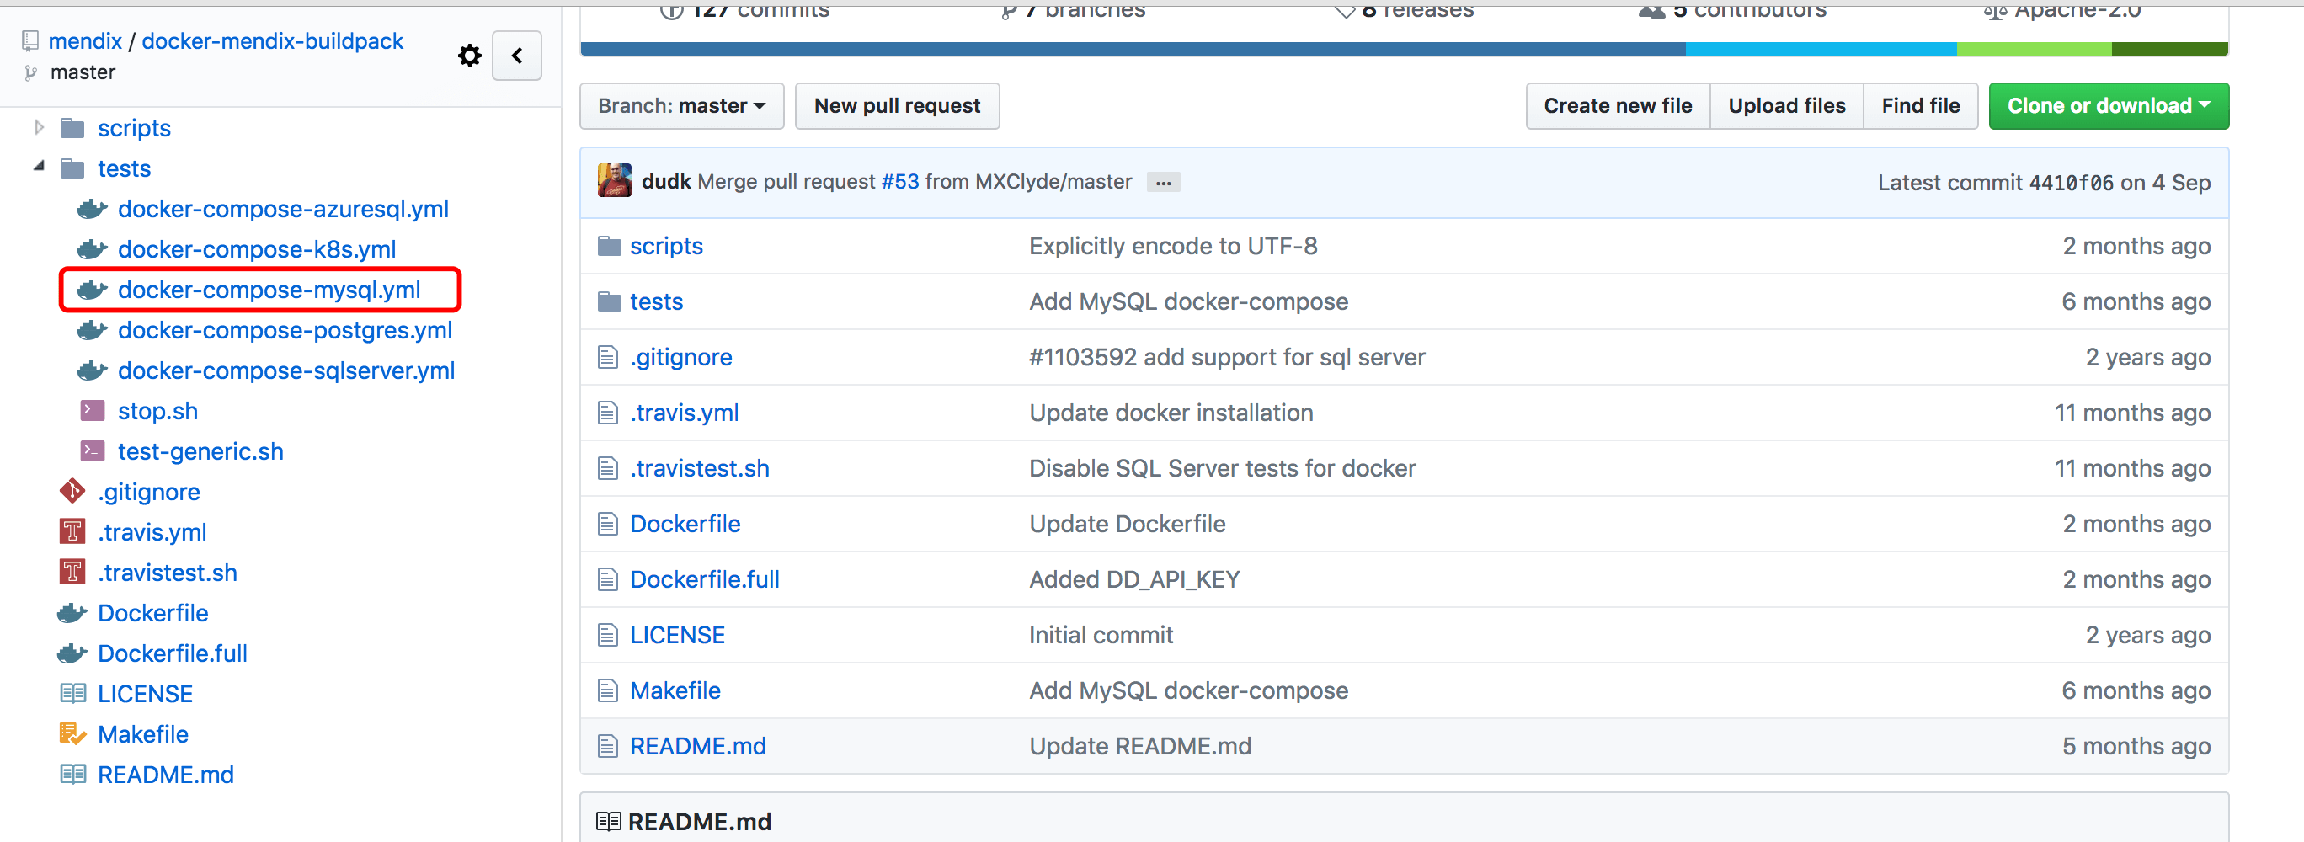Open test-generic.sh in sidebar tree
2304x842 pixels.
[200, 450]
